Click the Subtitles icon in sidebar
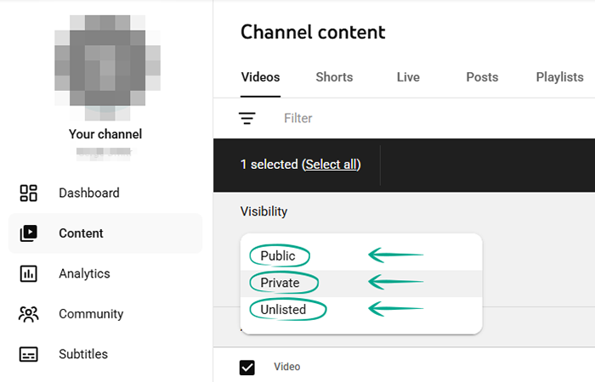 [28, 354]
